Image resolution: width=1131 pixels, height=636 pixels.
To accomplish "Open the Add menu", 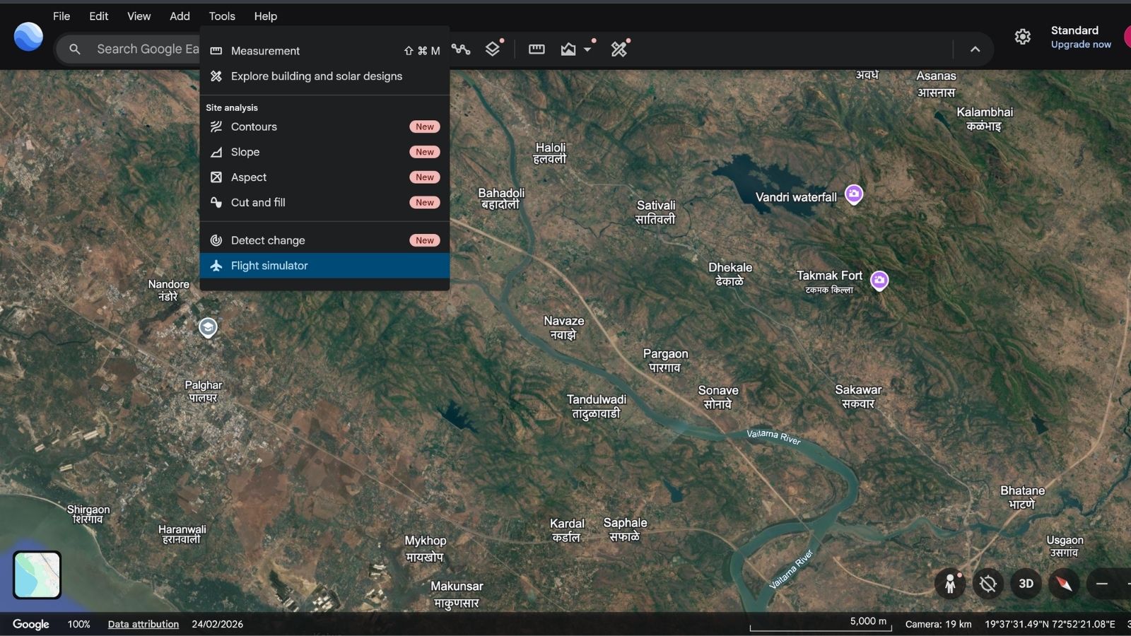I will pos(180,16).
